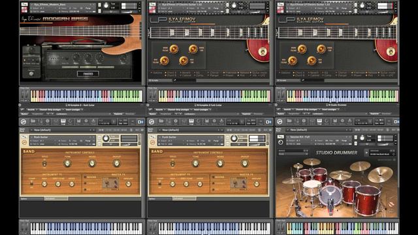Toggle Quick-load icon in Funk Guitar toolbar
The image size is (418, 235).
(199, 121)
